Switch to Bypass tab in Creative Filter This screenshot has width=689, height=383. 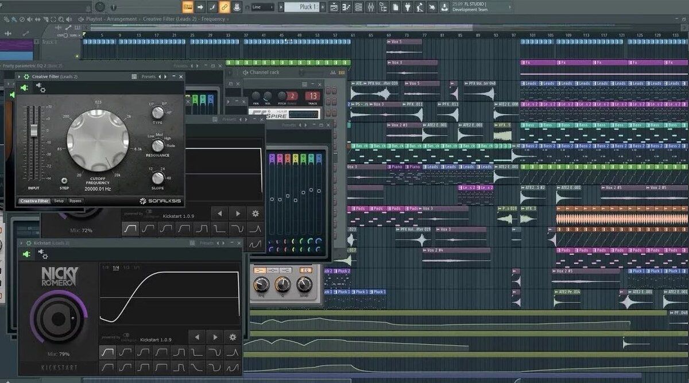click(x=75, y=201)
